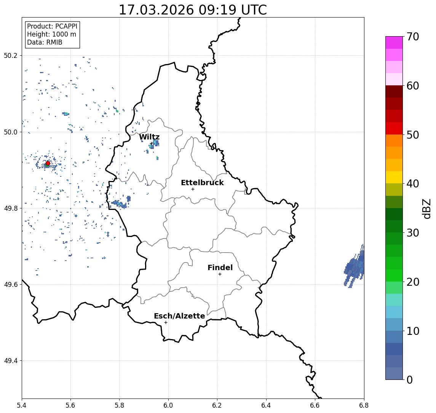Click the green colorbar segment above 20
Screen dimensions: 436x413
point(394,275)
